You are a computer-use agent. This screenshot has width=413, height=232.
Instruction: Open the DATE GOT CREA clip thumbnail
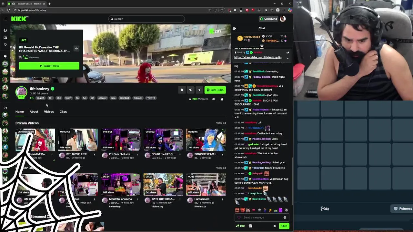point(163,185)
